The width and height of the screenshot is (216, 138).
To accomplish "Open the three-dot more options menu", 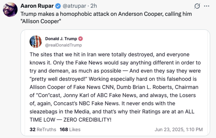I will pyautogui.click(x=206, y=6).
